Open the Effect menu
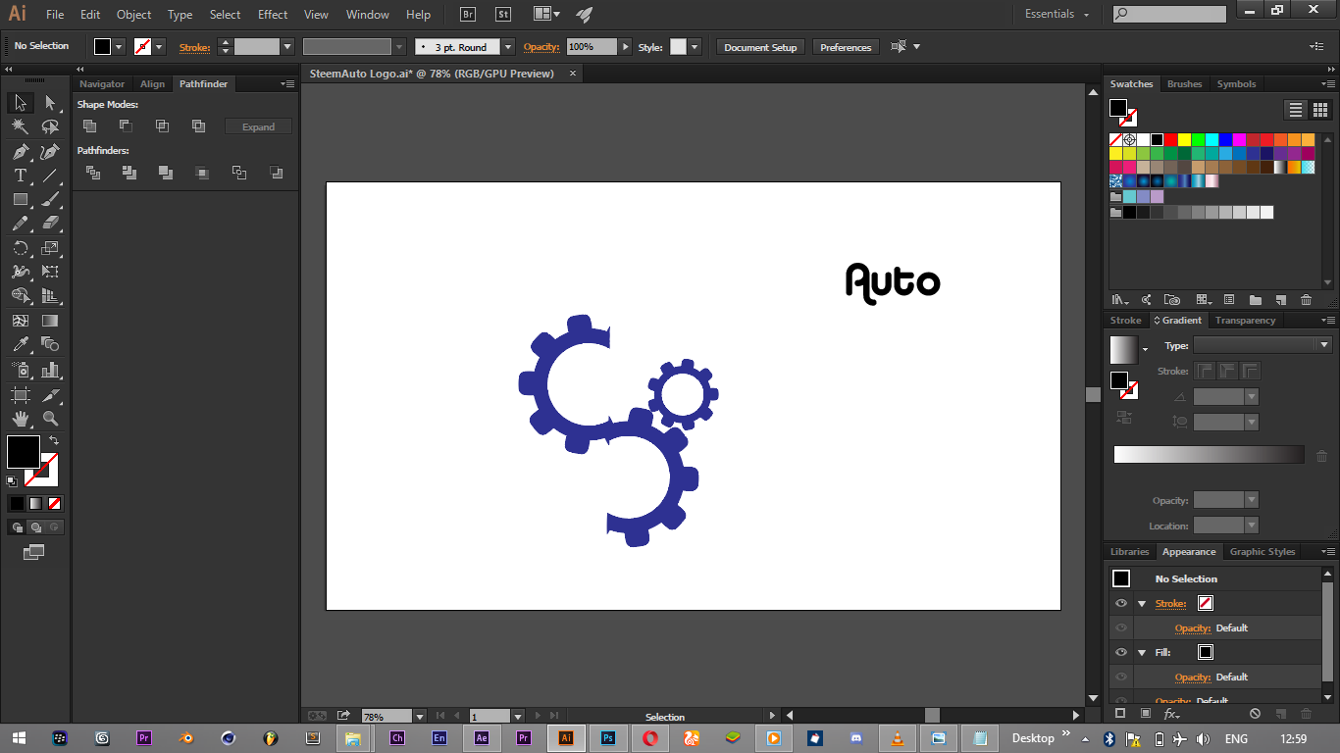Screen dimensions: 1340x753 click(273, 15)
